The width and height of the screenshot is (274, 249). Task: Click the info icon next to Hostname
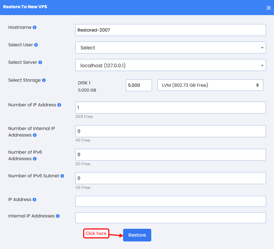35,27
